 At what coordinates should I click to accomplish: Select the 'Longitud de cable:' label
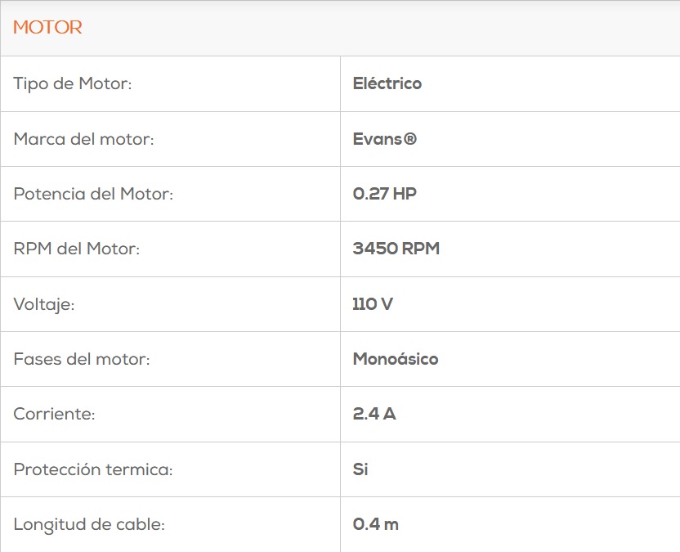click(89, 525)
